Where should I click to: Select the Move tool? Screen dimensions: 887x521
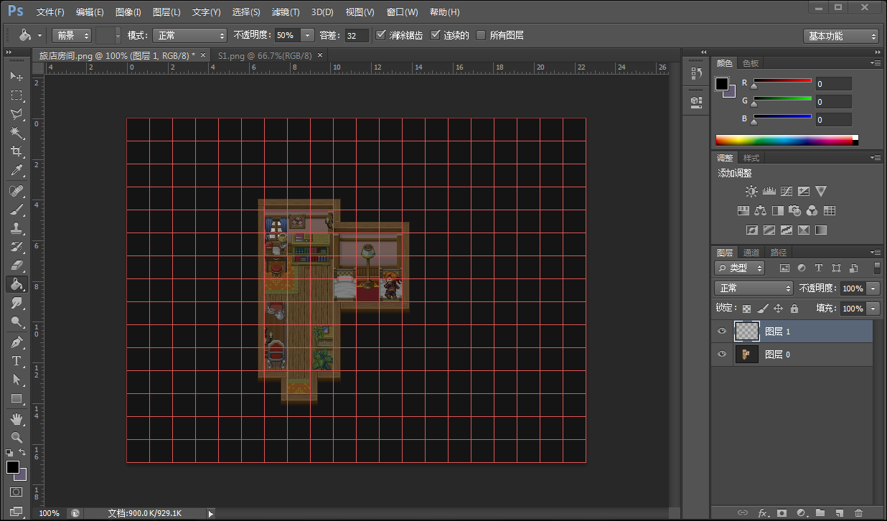point(16,76)
